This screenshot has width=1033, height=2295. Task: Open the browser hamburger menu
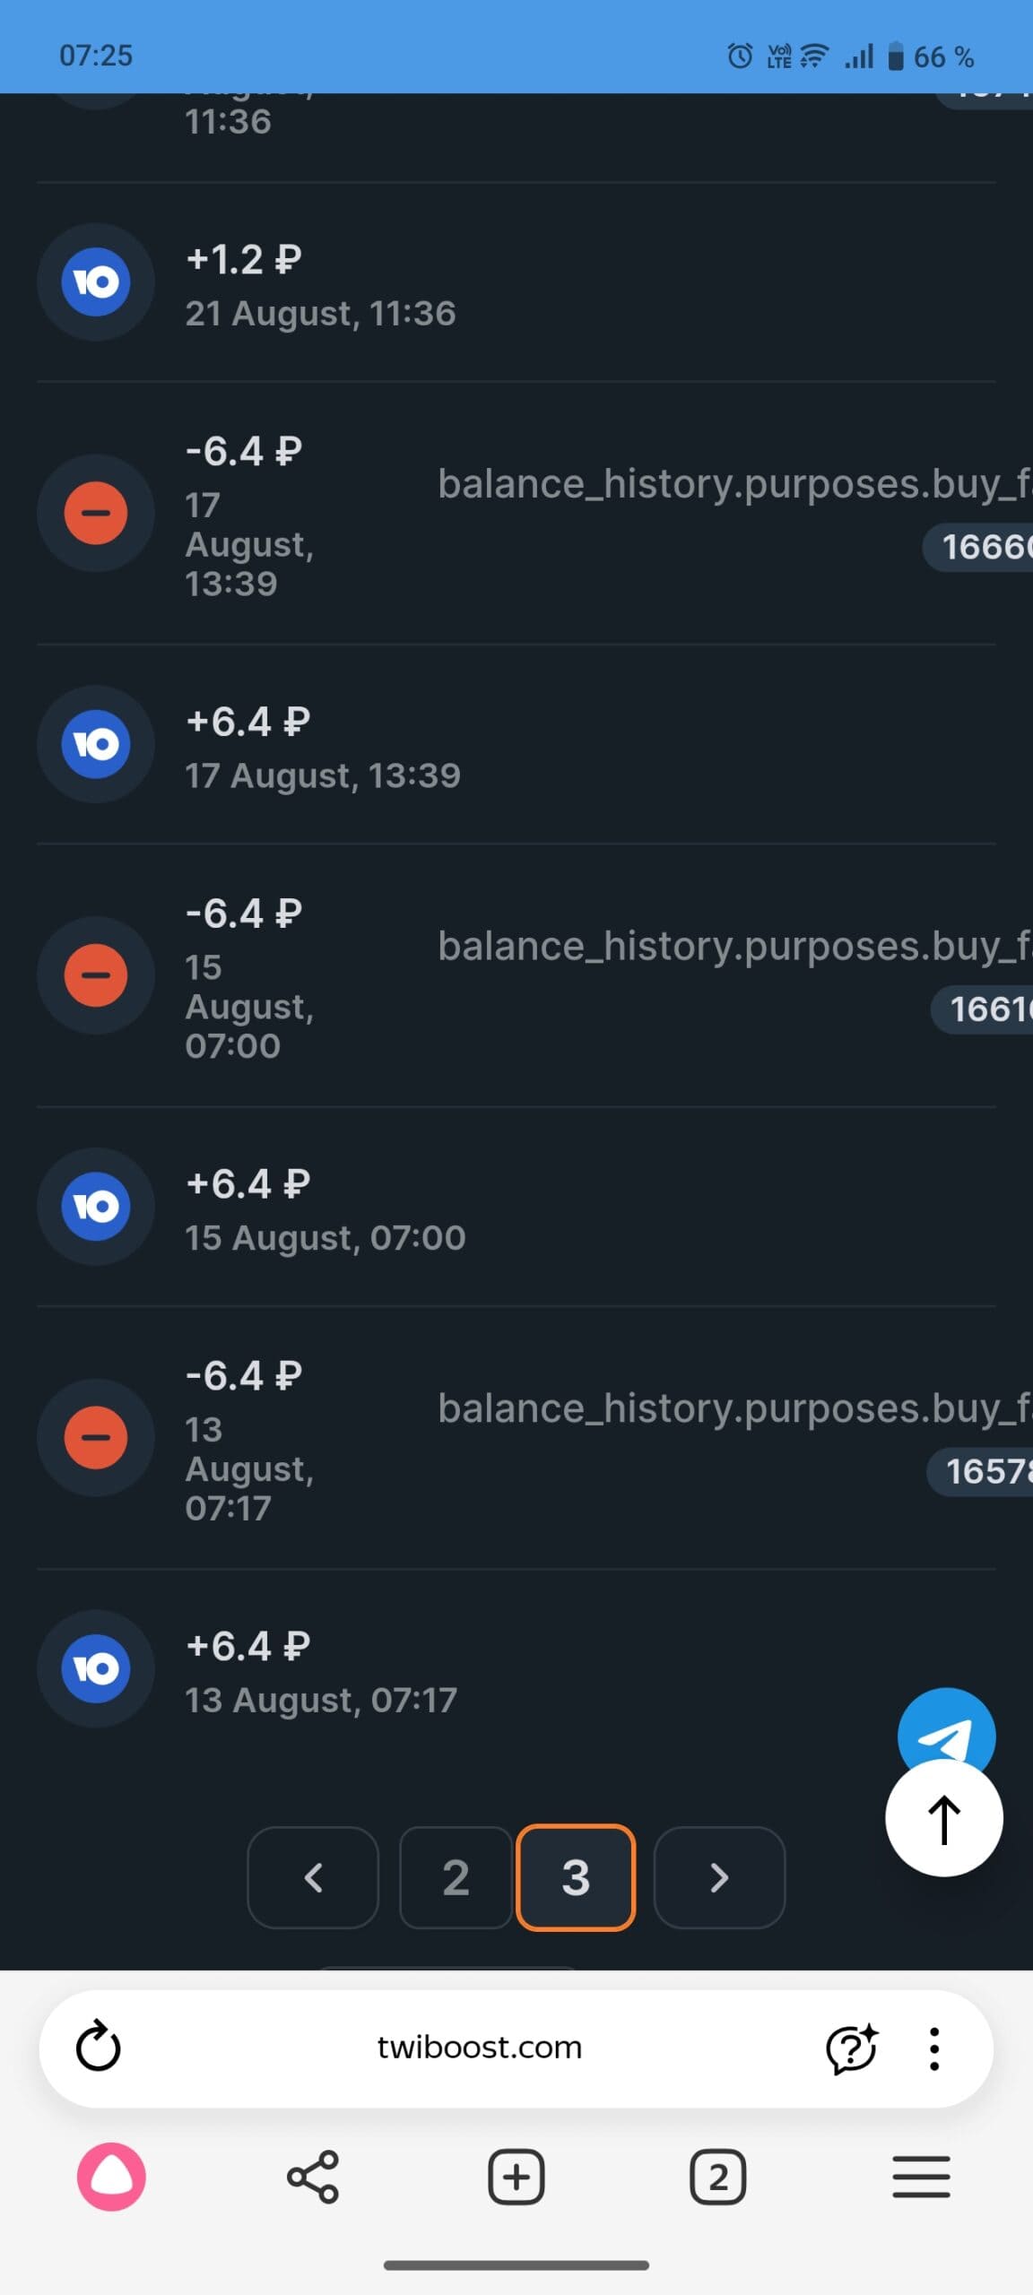(x=921, y=2177)
